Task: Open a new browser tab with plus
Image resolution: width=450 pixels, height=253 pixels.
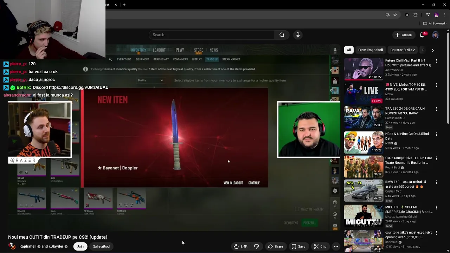Action: (124, 5)
